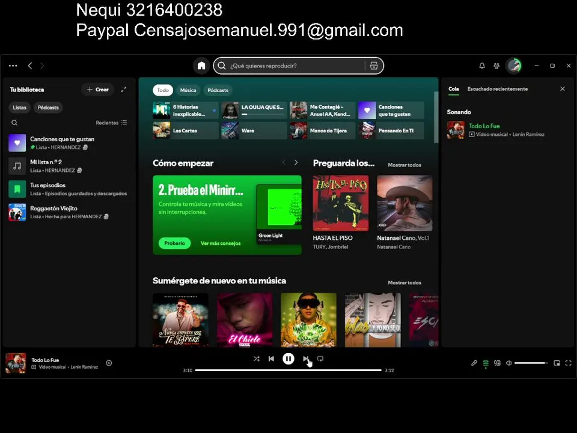
Task: Open Las Cartas shortcut tile
Action: [186, 131]
